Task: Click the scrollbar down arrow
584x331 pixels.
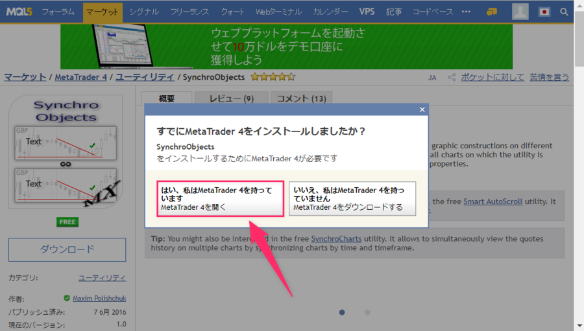Action: (579, 326)
